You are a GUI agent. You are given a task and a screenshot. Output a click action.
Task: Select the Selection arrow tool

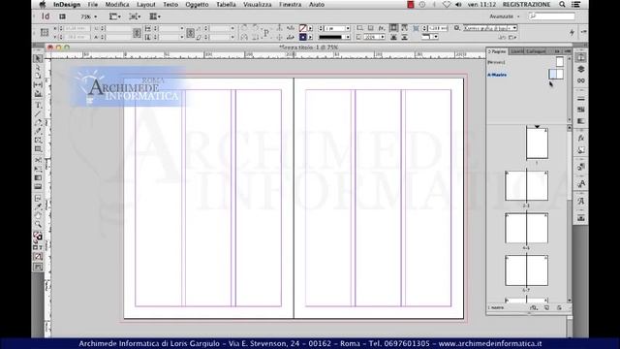click(x=38, y=58)
